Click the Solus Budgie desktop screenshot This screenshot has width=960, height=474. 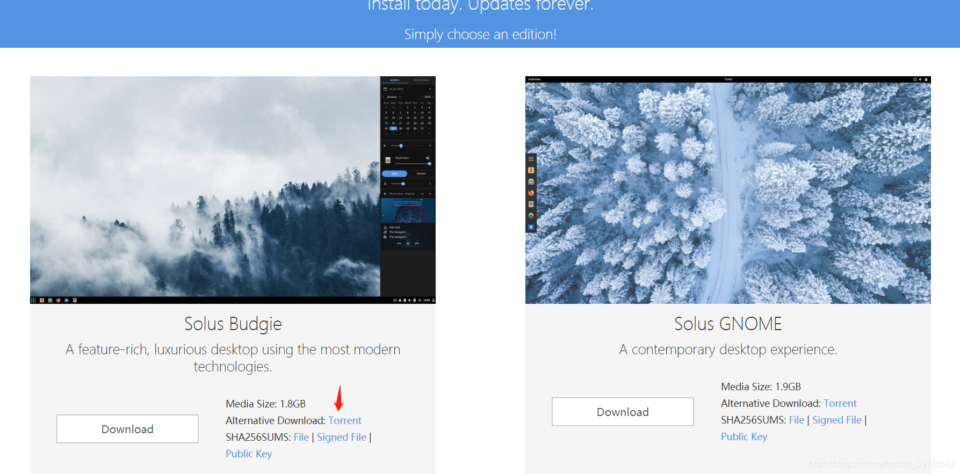coord(233,190)
